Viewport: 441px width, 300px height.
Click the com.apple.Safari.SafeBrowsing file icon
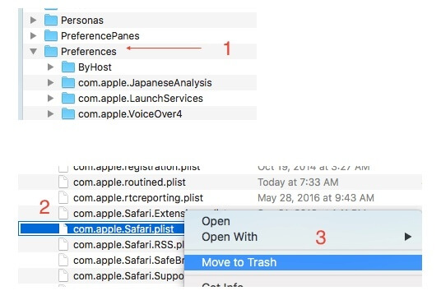point(63,260)
